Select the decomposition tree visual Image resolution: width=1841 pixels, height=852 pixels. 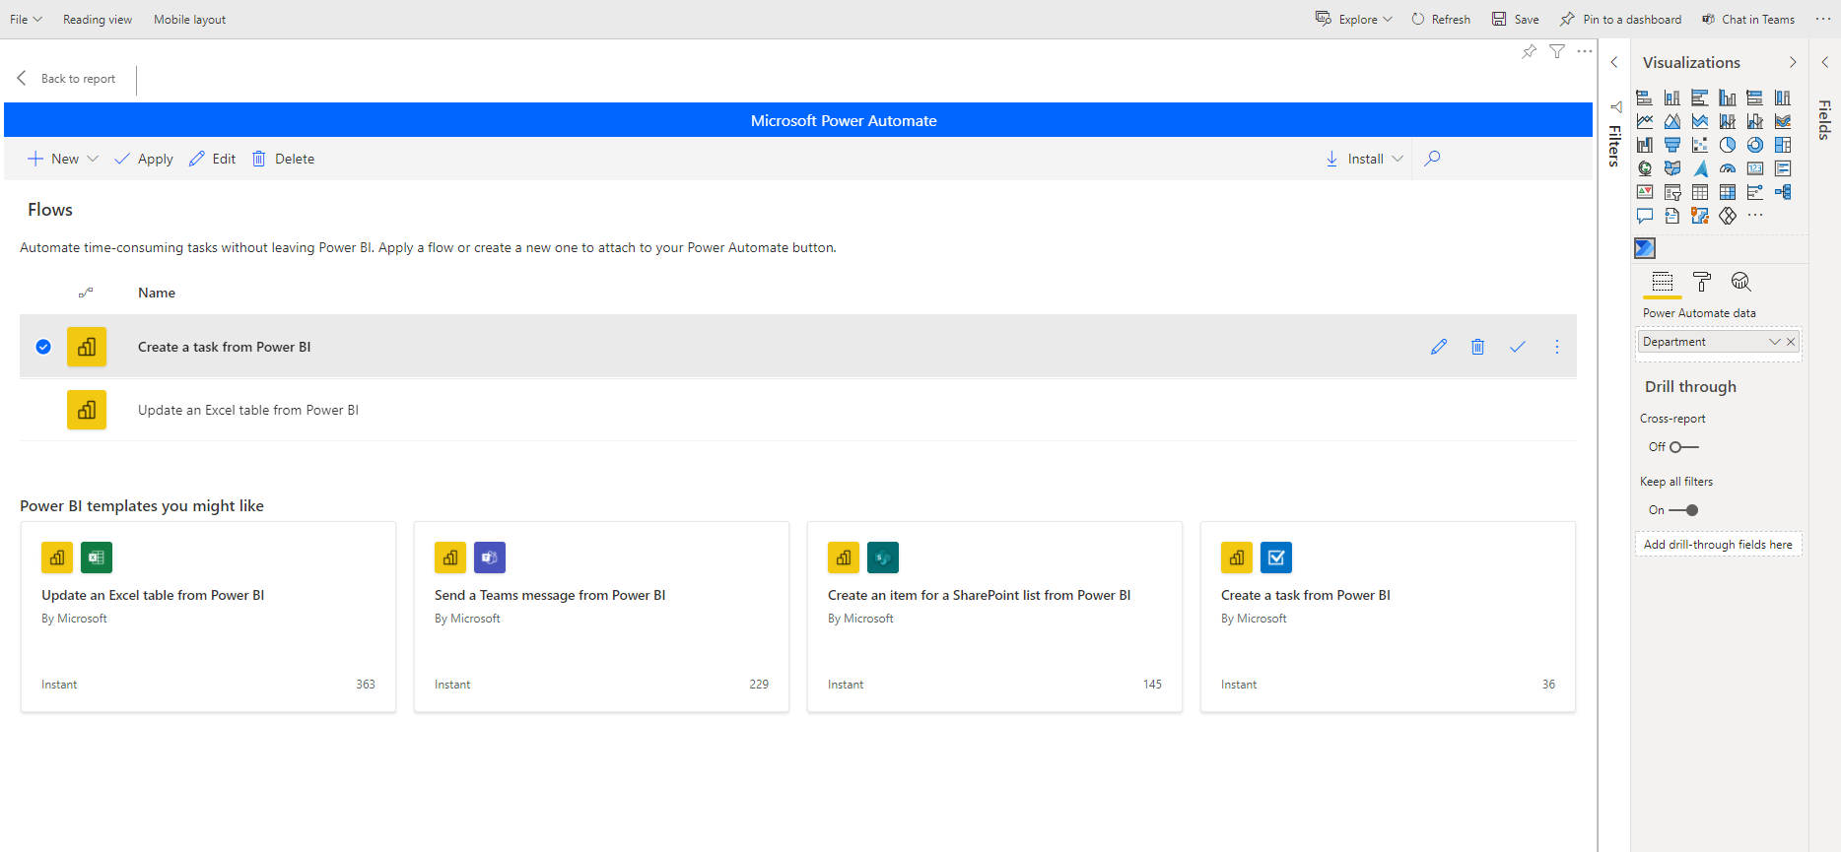1783,192
